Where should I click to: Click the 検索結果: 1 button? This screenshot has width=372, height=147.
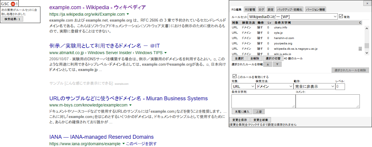(12, 19)
